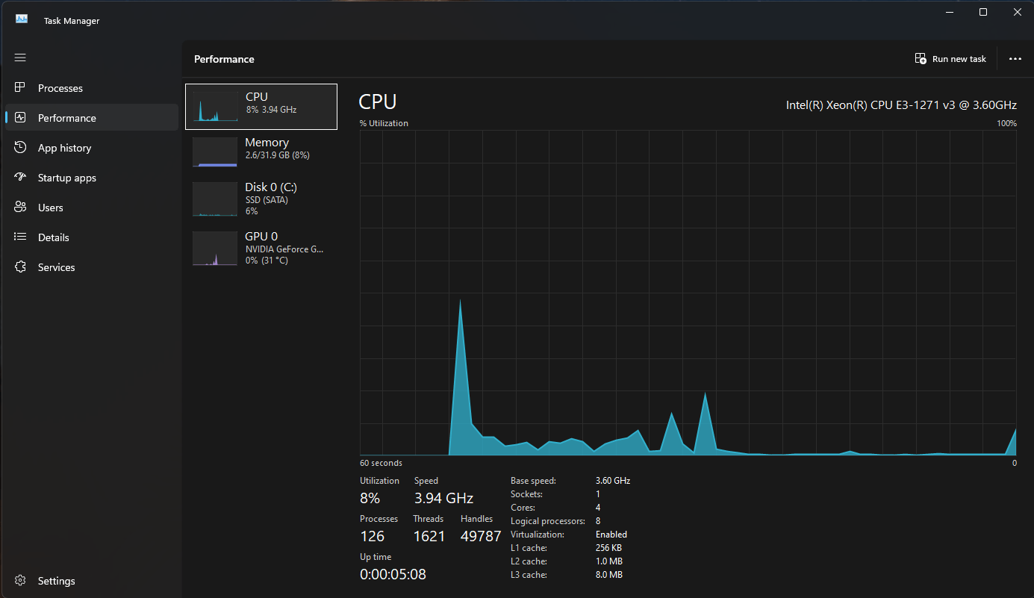Click the Base speed 3.60 GHz value
The image size is (1034, 598).
pyautogui.click(x=613, y=481)
